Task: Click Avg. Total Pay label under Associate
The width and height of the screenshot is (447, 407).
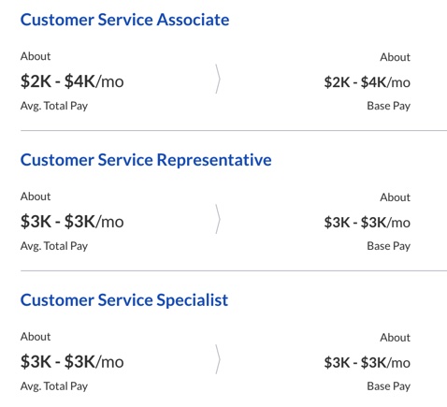Action: 54,106
